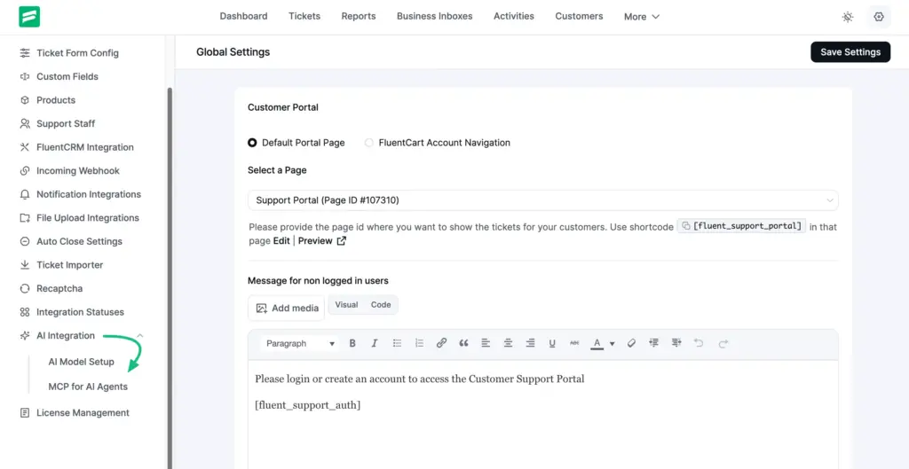Click the clear formatting eraser icon

pos(631,343)
